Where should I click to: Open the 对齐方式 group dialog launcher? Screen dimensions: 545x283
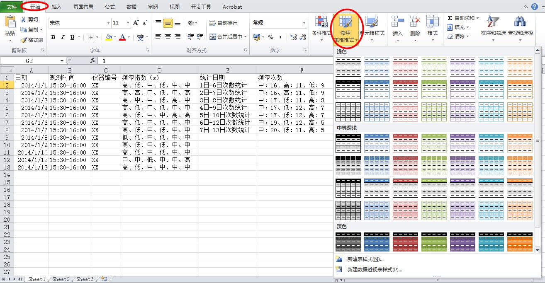tap(246, 50)
